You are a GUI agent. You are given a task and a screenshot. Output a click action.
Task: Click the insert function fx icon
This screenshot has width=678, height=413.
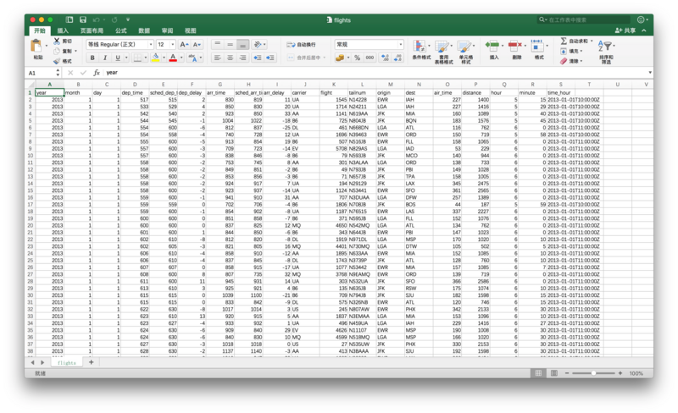97,73
